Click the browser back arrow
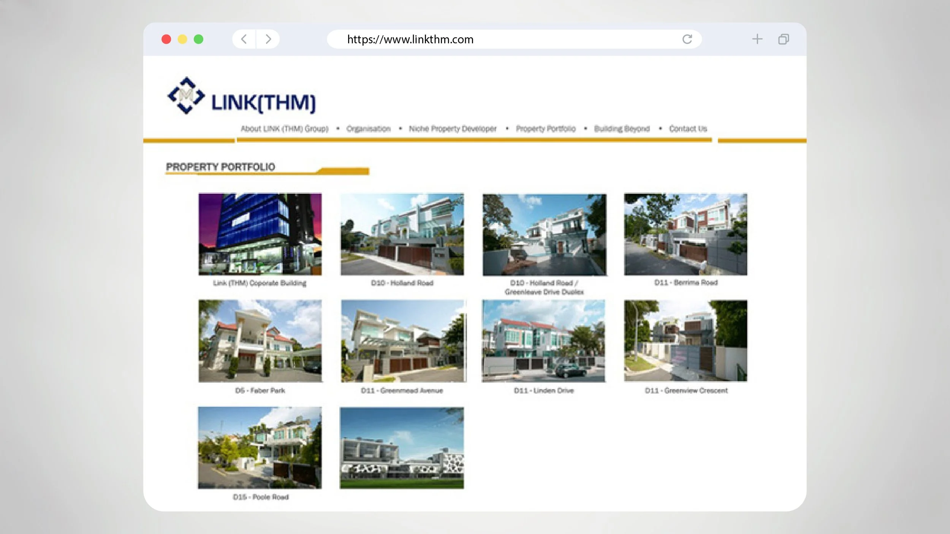 [244, 39]
